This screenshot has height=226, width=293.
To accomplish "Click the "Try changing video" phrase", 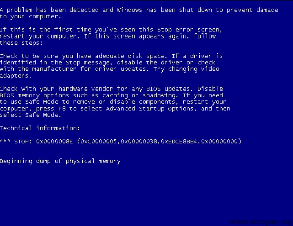I will 186,69.
